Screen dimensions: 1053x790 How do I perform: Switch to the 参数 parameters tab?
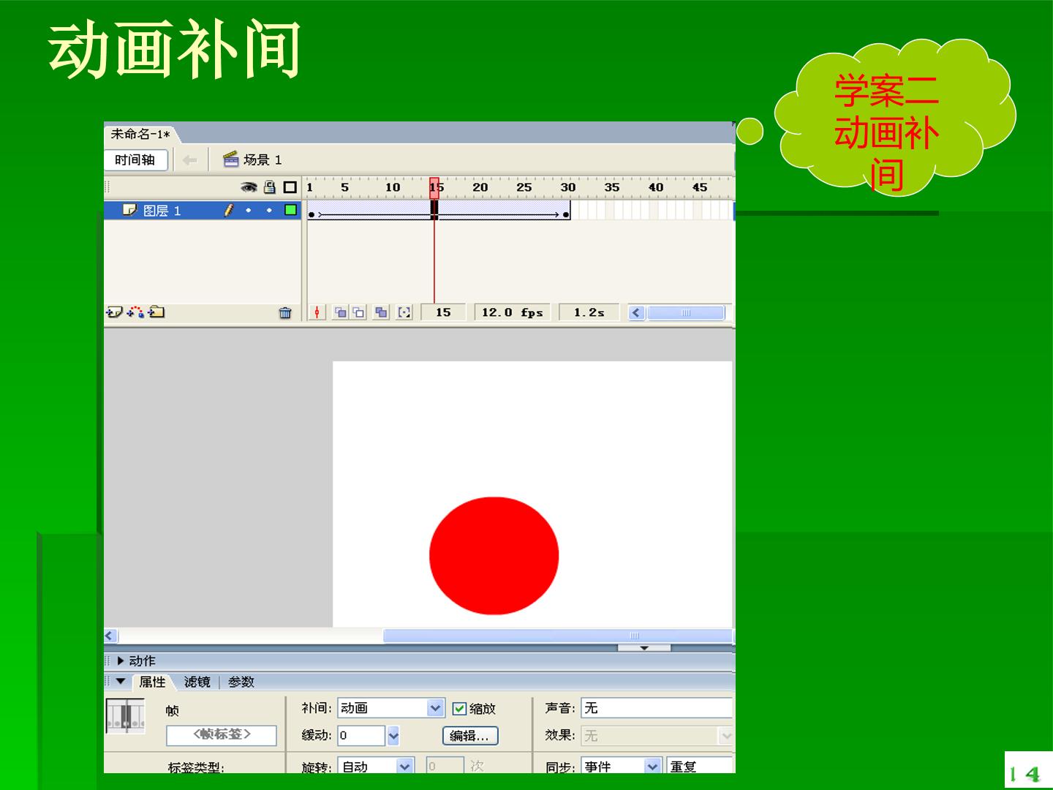point(241,682)
